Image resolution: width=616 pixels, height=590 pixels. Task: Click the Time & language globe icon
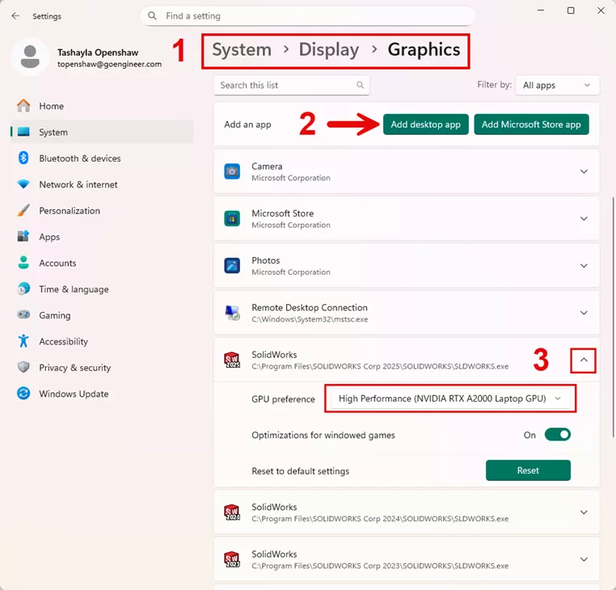(23, 289)
